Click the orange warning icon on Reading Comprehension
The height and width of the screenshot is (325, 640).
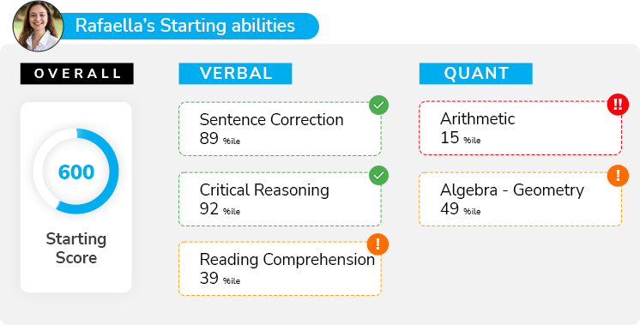(x=377, y=244)
